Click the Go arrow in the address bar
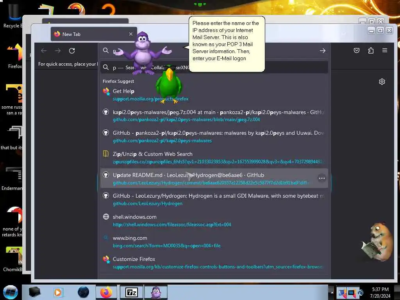The image size is (400, 300). point(322,51)
